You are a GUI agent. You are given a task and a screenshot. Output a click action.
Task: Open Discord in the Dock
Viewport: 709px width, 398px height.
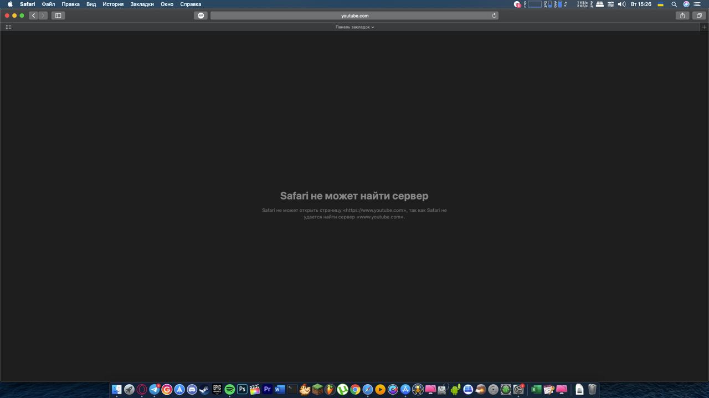click(x=192, y=390)
